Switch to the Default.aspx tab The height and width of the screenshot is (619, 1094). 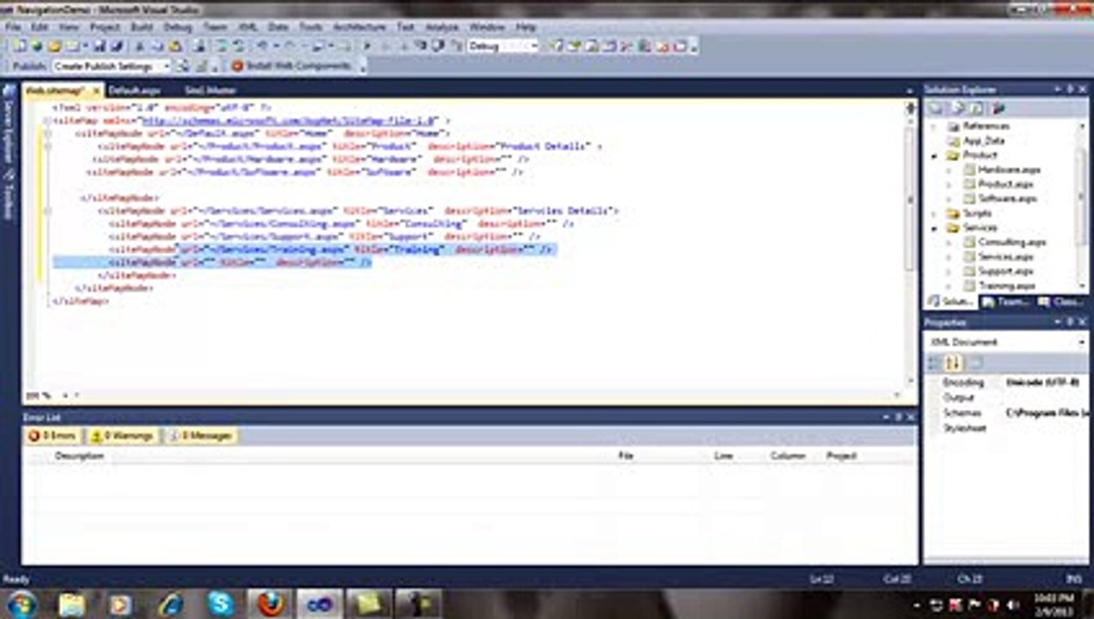pyautogui.click(x=134, y=90)
